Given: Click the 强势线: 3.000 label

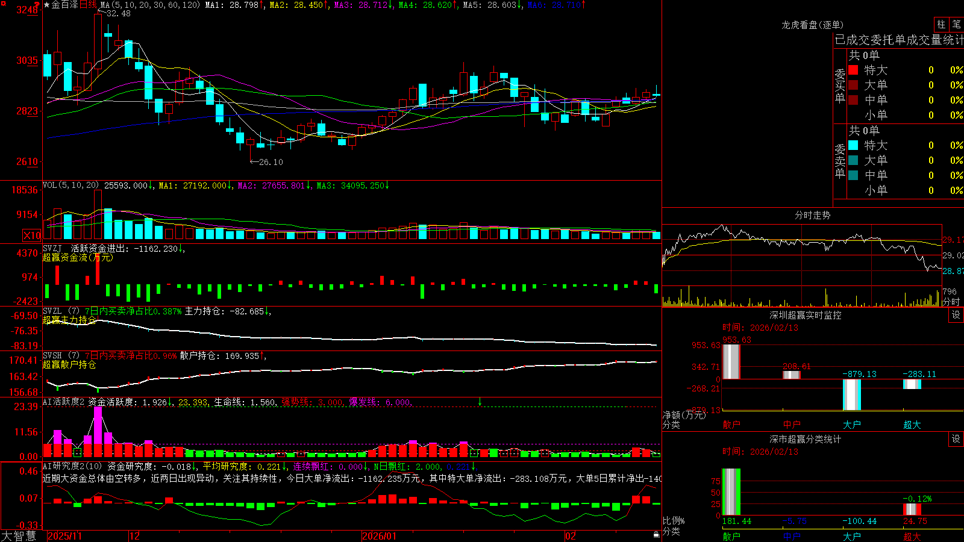Looking at the screenshot, I should click(x=312, y=402).
